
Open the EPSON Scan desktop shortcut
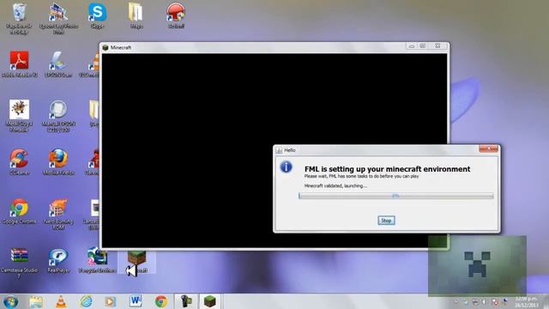point(58,64)
